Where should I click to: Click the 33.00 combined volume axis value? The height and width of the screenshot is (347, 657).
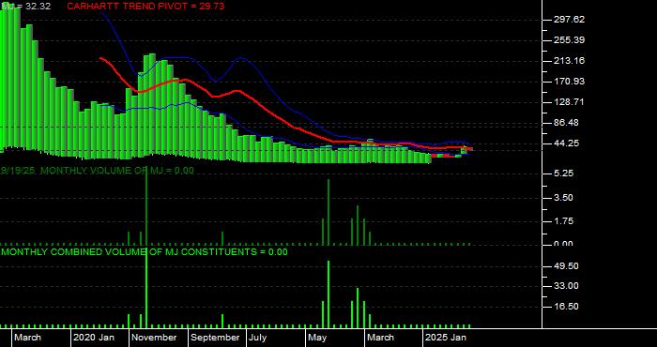[x=566, y=286]
